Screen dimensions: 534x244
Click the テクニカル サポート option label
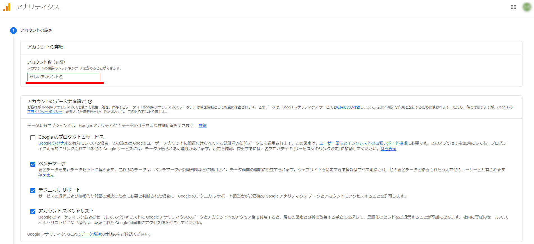[x=59, y=190]
